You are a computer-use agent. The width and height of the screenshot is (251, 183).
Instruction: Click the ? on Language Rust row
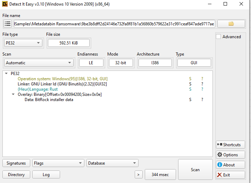pos(202,89)
